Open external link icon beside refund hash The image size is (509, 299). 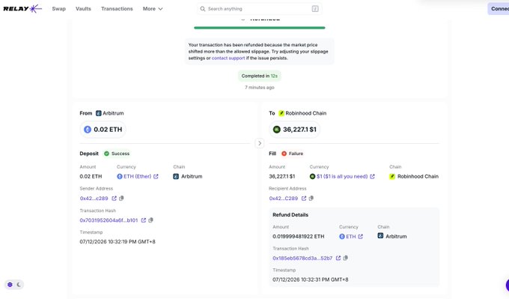[338, 258]
